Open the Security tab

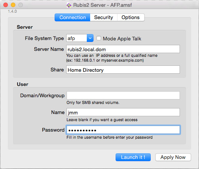point(104,17)
